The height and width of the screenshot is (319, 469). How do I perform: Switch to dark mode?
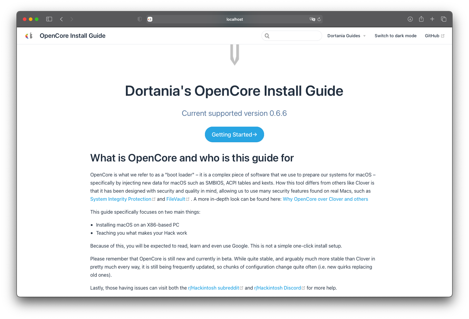tap(395, 36)
